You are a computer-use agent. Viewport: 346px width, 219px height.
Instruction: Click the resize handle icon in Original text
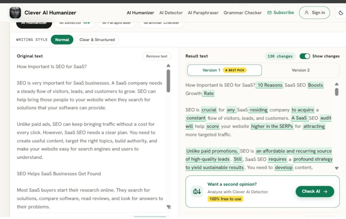(169, 207)
